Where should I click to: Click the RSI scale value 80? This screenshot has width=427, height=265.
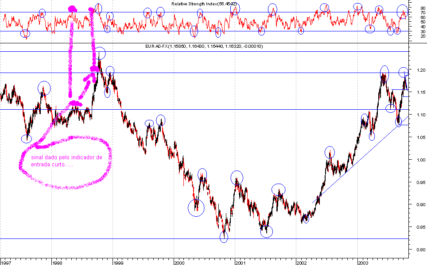click(x=423, y=8)
